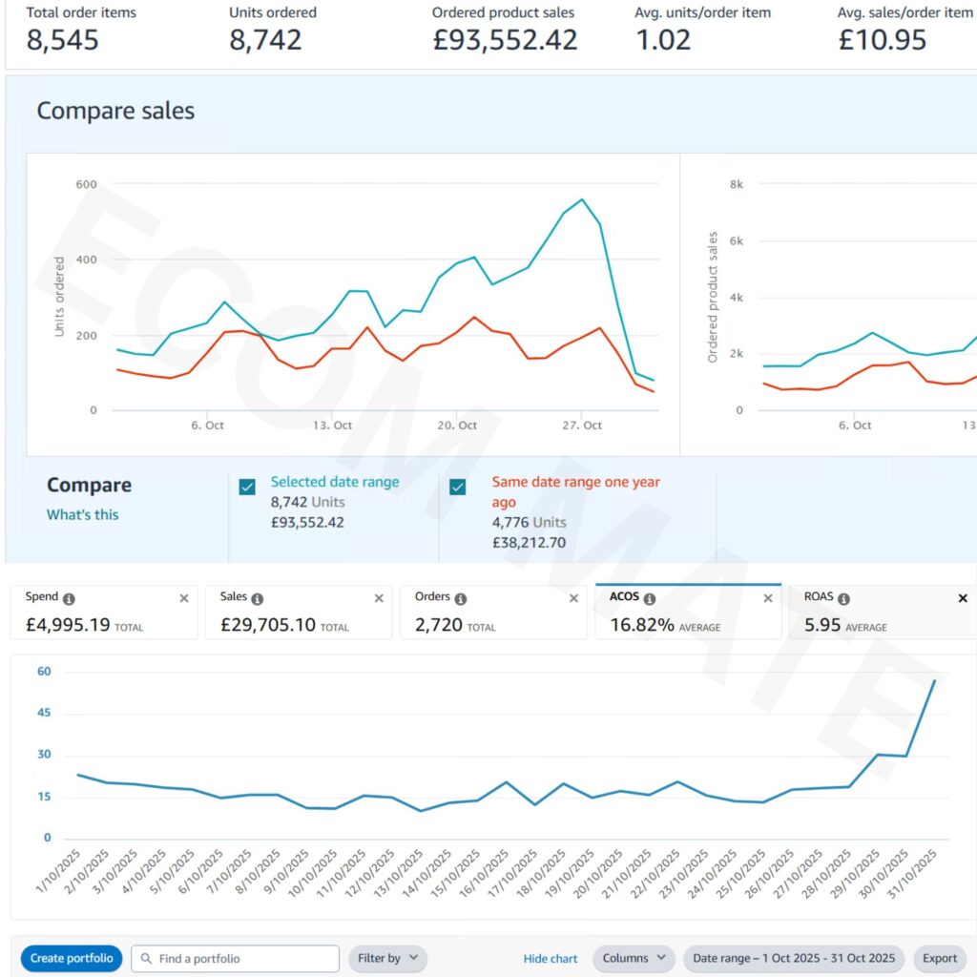Screen dimensions: 977x977
Task: Expand the Columns dropdown
Action: pos(634,959)
